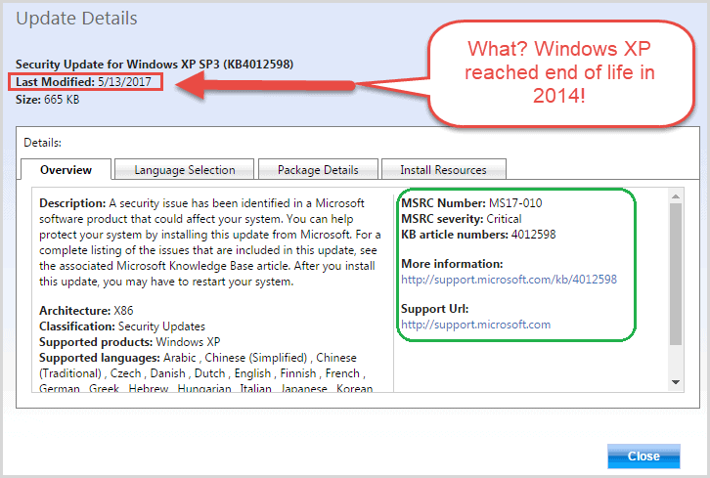Open the Support Url link support.microsoft.com

[x=476, y=325]
